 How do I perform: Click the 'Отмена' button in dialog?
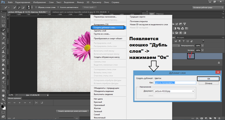click(209, 83)
